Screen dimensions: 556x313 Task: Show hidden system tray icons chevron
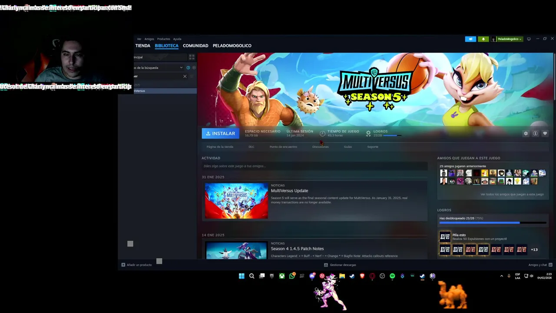[502, 276]
